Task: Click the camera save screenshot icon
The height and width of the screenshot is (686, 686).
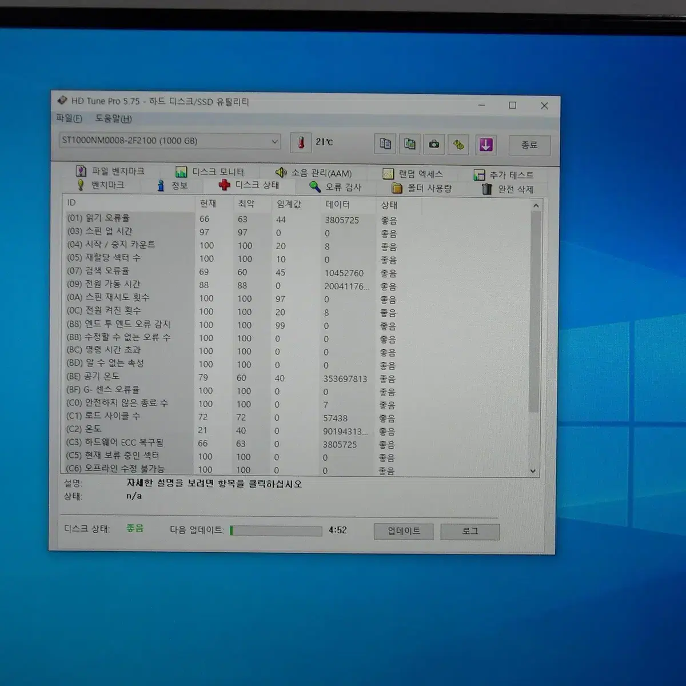Action: [x=434, y=144]
